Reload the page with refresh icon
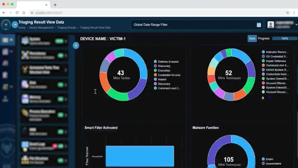This screenshot has height=168, width=298. click(17, 13)
